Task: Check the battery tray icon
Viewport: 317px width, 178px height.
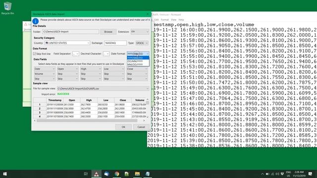Action: 267,174
